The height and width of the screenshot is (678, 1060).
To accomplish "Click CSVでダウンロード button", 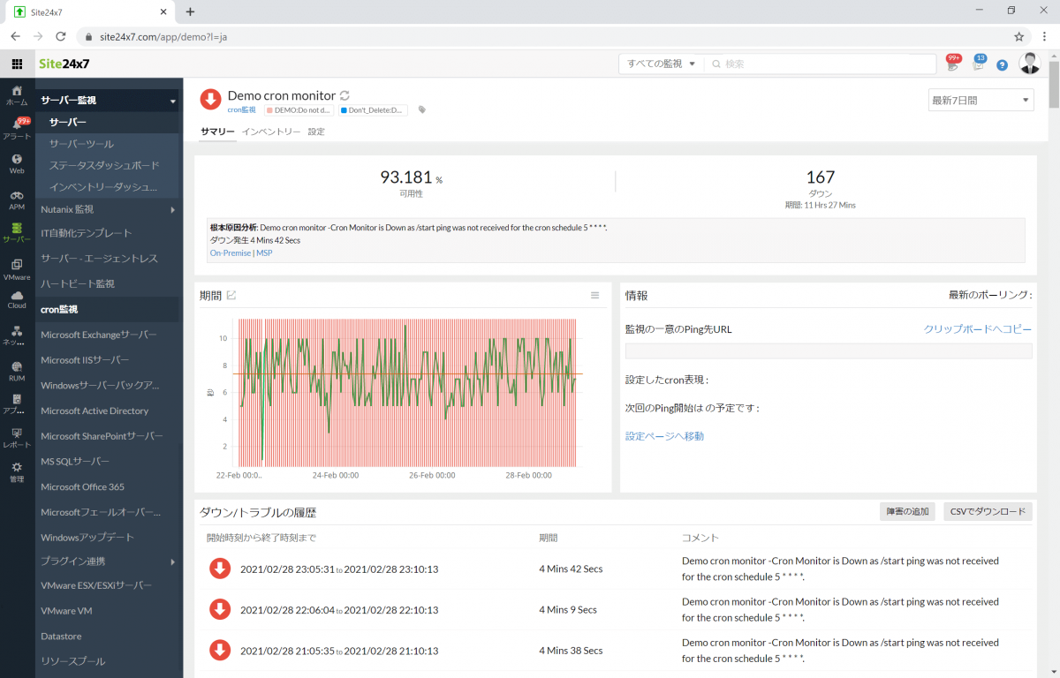I will tap(988, 511).
